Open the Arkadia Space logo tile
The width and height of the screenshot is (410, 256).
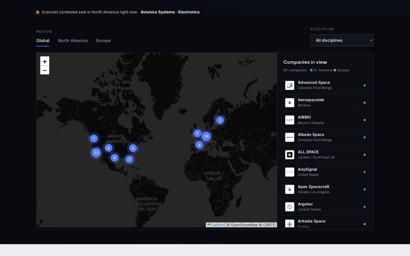[x=290, y=224]
